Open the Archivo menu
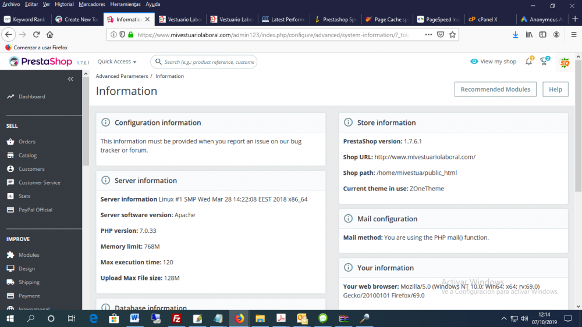 (11, 5)
